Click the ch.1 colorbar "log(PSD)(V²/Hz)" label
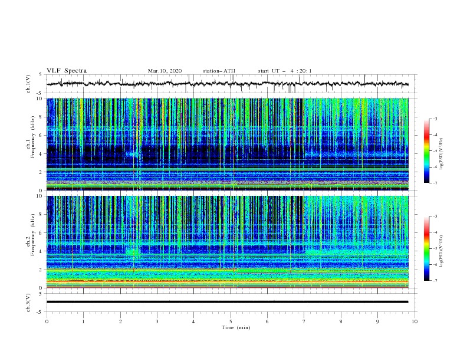This screenshot has height=361, width=467. (441, 154)
